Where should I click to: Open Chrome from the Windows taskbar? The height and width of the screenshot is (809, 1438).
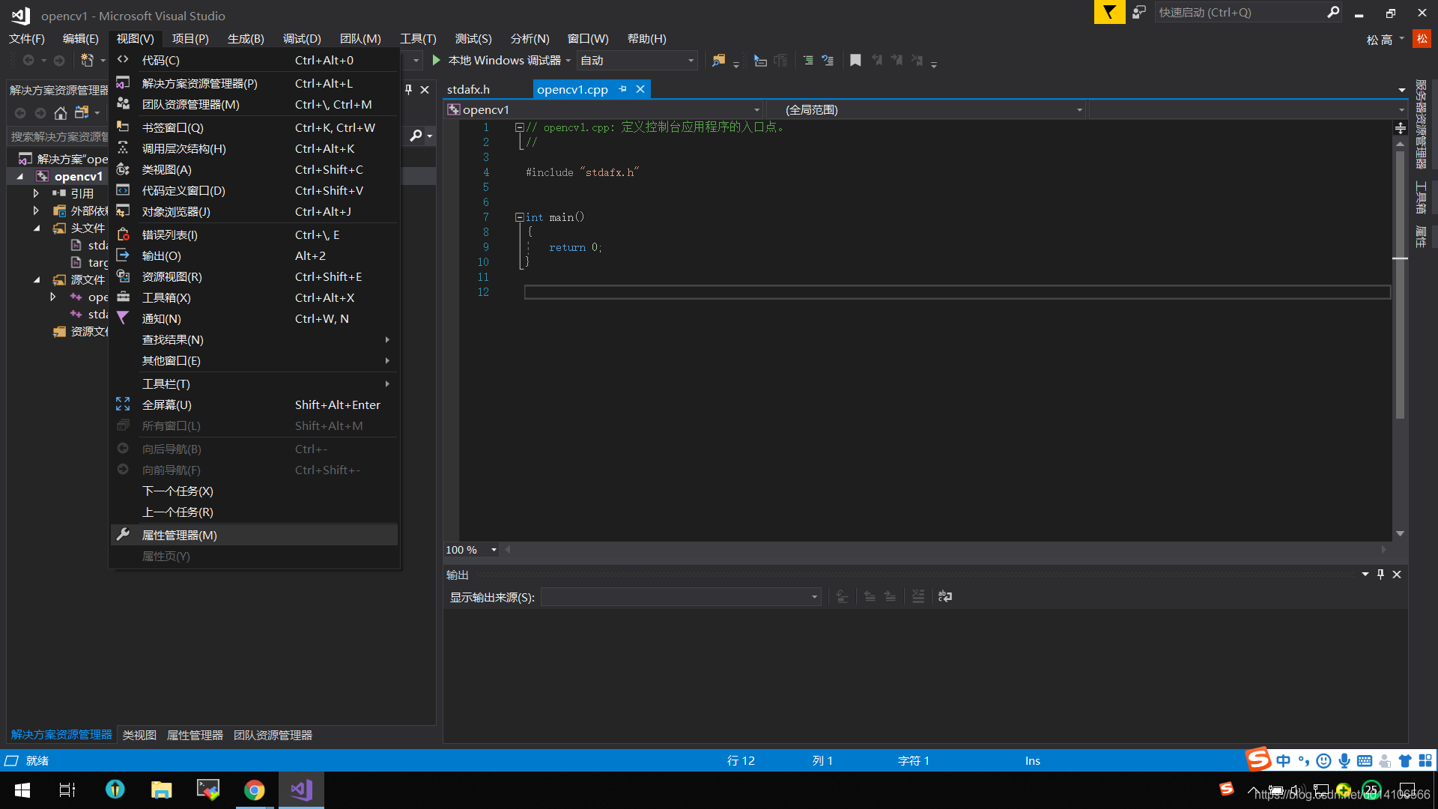(x=255, y=790)
